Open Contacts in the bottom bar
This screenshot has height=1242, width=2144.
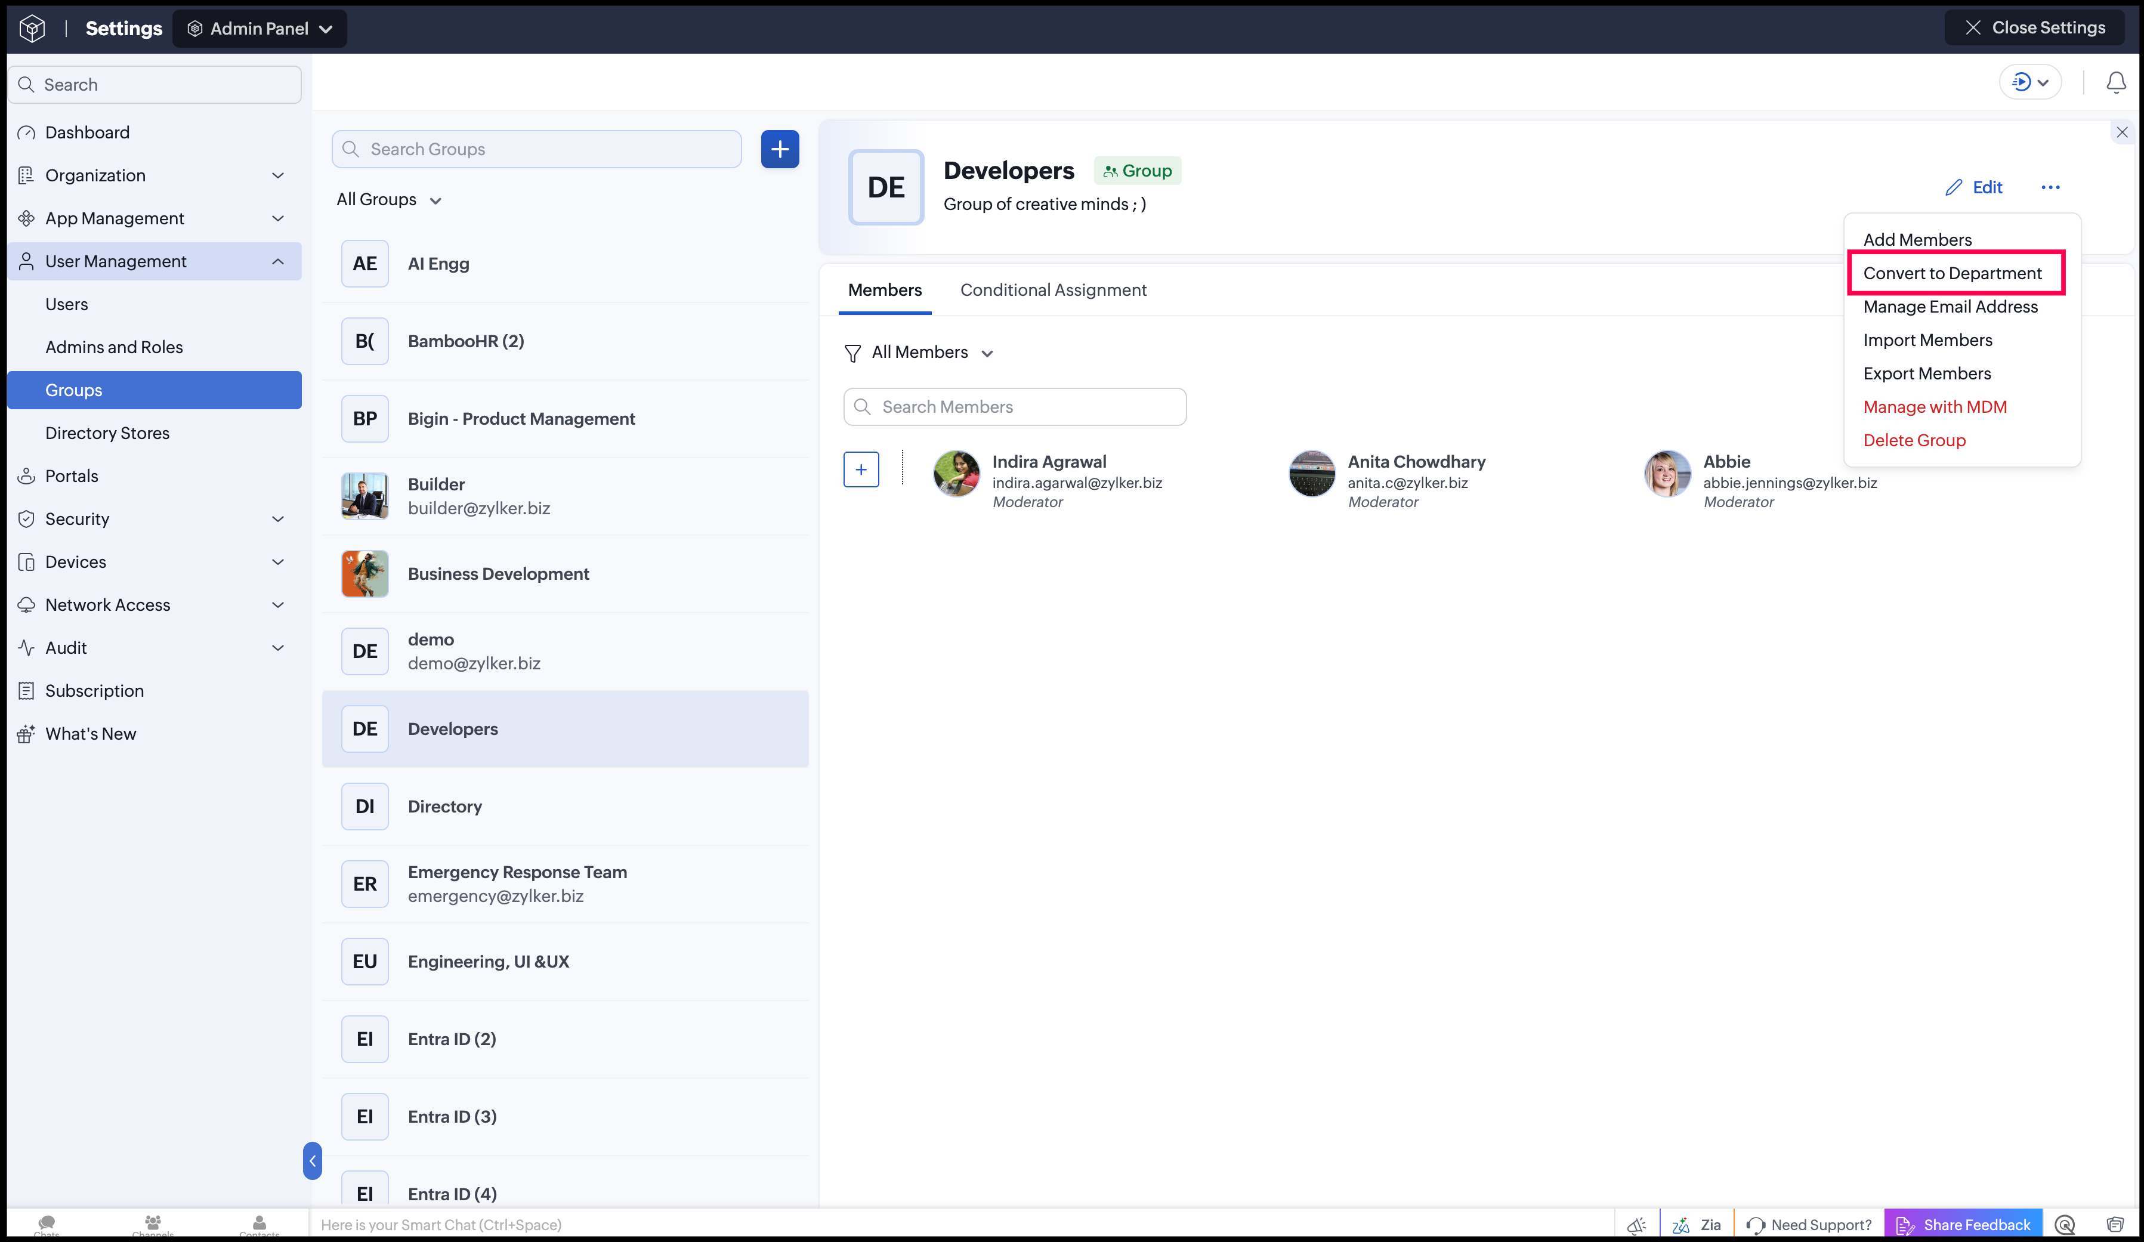click(259, 1225)
